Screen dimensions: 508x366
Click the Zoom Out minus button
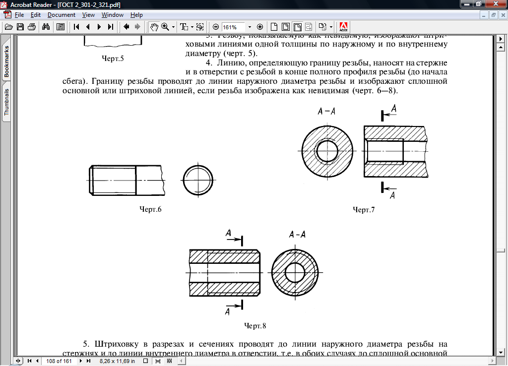tap(215, 27)
